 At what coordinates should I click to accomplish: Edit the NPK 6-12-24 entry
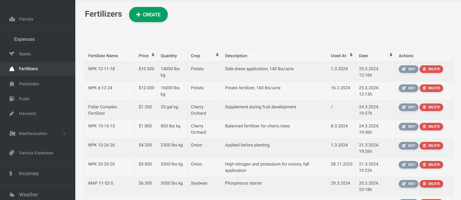point(408,88)
